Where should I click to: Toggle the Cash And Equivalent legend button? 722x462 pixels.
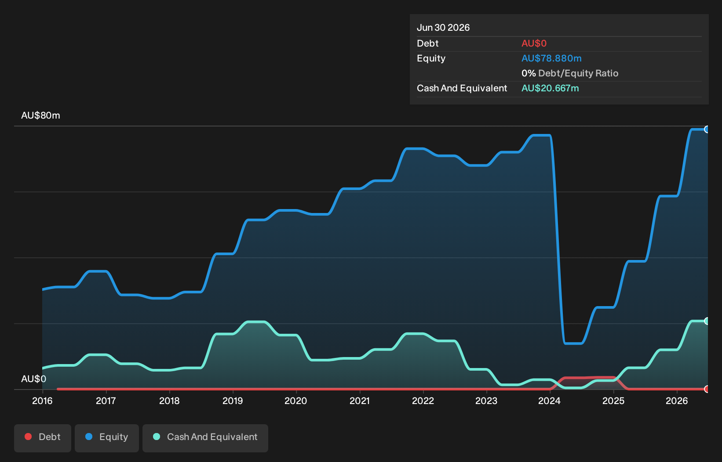coord(205,438)
